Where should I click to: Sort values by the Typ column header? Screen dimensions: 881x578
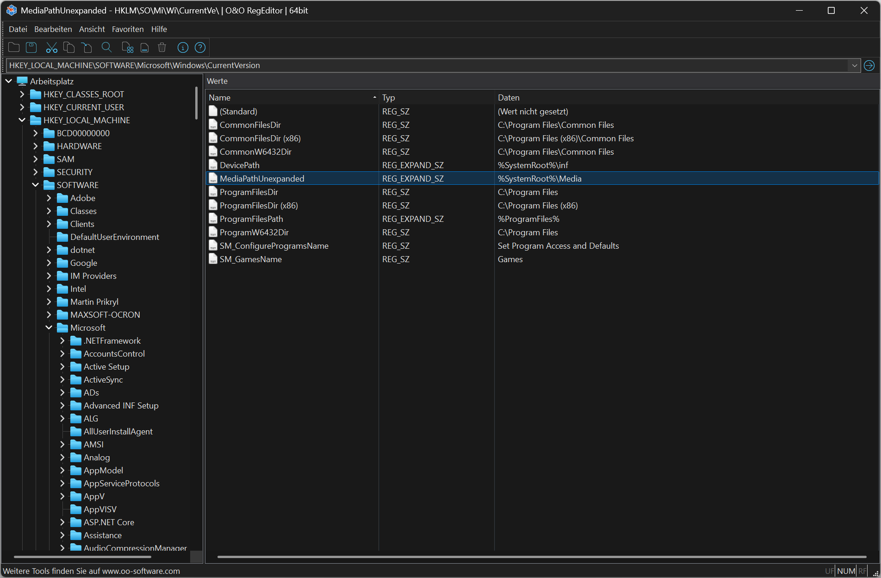click(436, 98)
